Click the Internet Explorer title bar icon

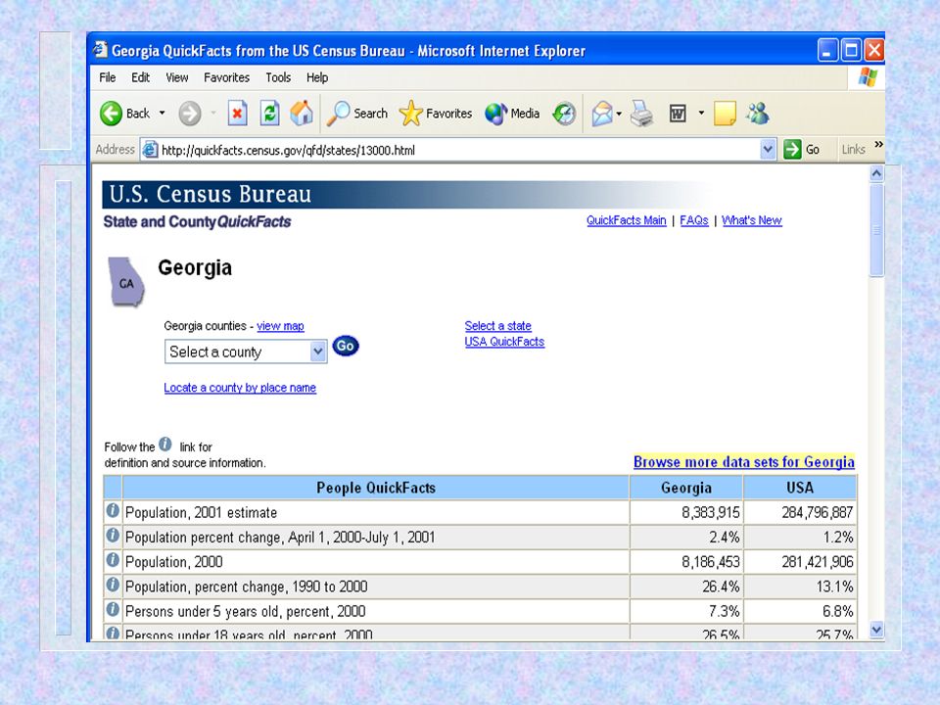[x=100, y=50]
